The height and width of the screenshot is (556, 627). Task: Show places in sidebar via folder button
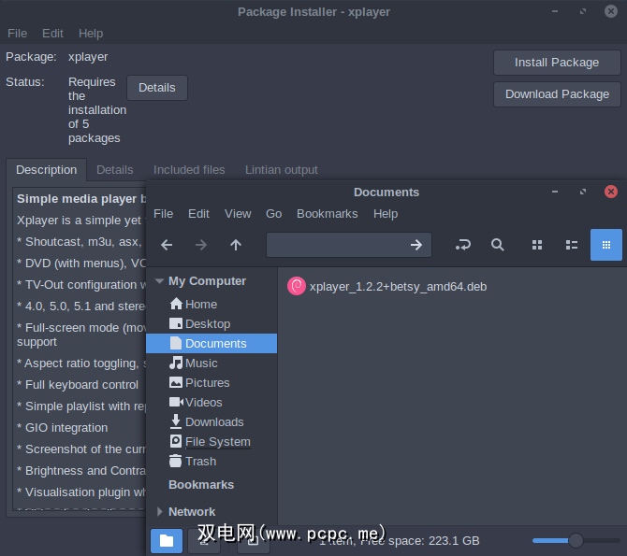click(167, 541)
